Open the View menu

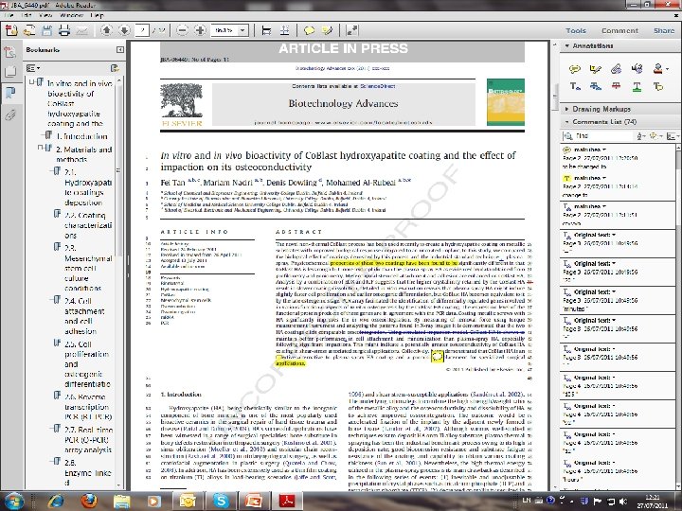[x=45, y=15]
